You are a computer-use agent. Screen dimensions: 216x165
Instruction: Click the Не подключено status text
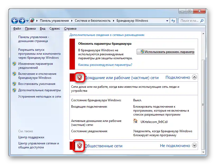pyautogui.click(x=175, y=146)
